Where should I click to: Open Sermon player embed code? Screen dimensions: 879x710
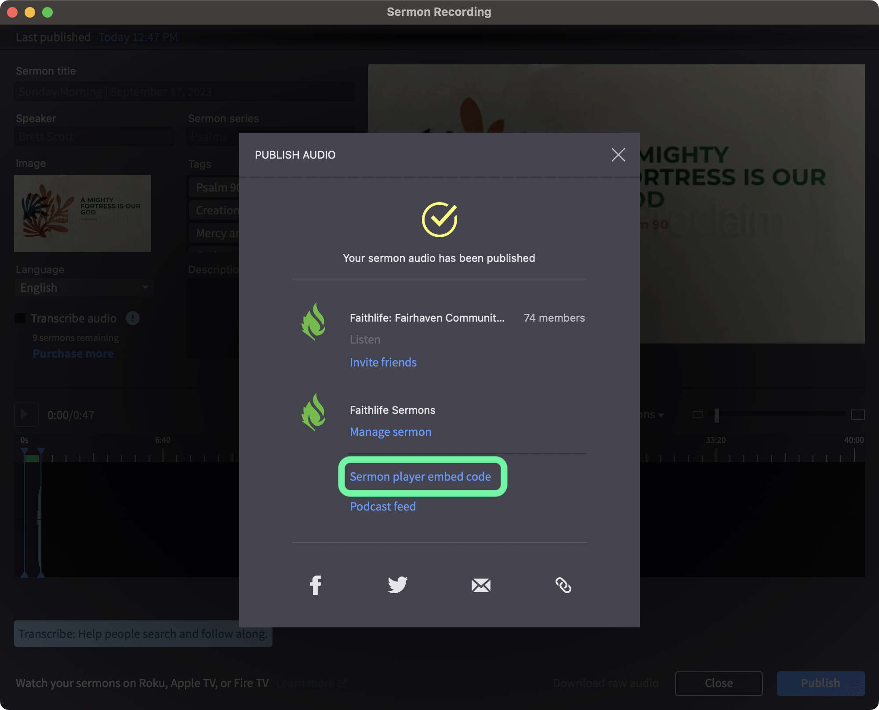421,477
